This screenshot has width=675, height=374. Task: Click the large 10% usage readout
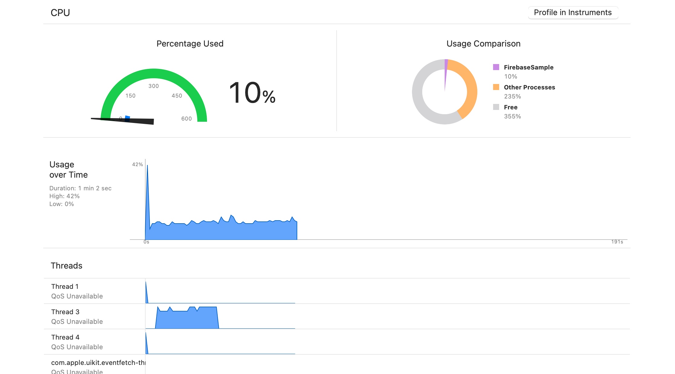[252, 93]
